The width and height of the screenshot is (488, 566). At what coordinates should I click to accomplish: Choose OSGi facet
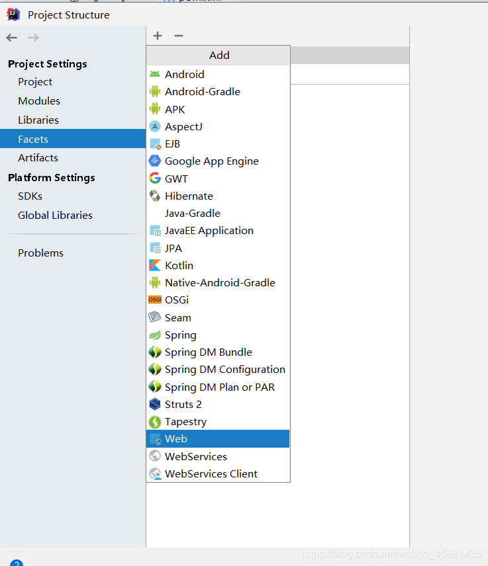click(218, 300)
